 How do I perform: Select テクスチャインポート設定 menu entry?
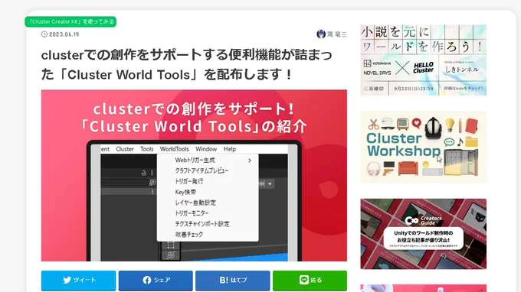click(208, 224)
